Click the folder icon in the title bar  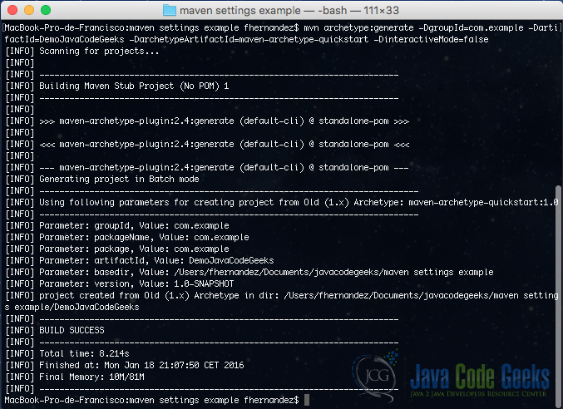pos(170,11)
